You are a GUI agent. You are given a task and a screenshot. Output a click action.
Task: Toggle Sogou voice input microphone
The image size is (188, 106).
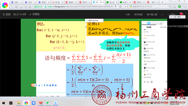coord(44,85)
